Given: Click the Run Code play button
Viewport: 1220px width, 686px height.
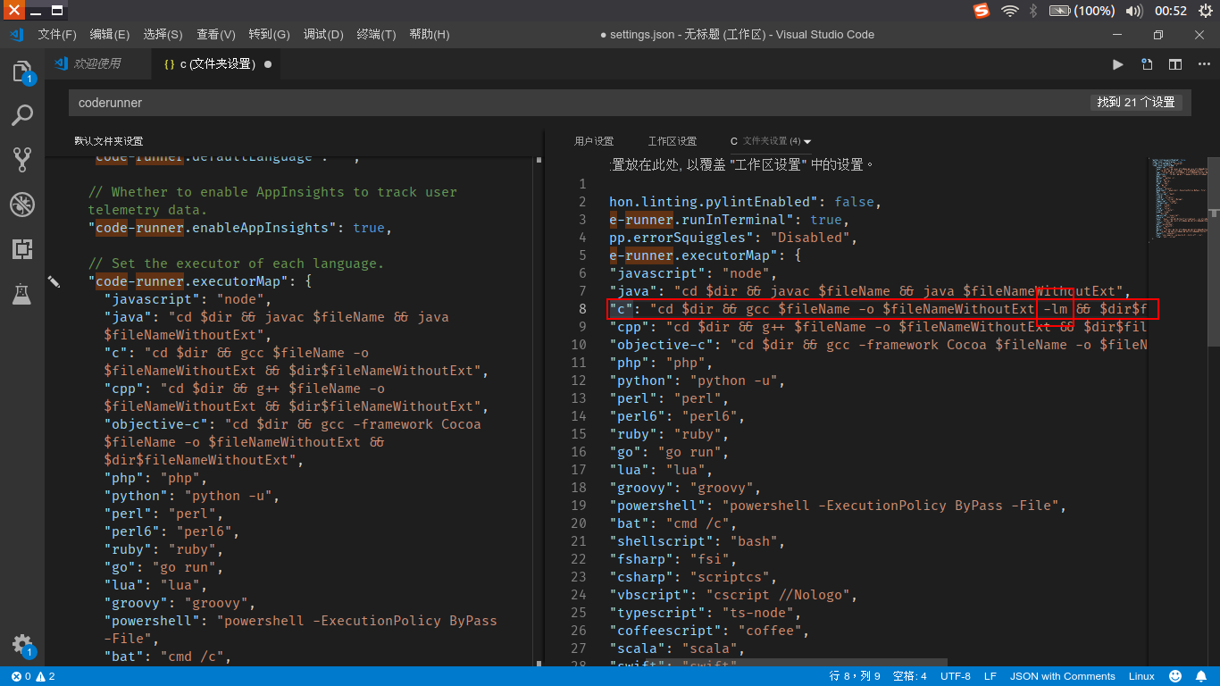Looking at the screenshot, I should [1117, 64].
